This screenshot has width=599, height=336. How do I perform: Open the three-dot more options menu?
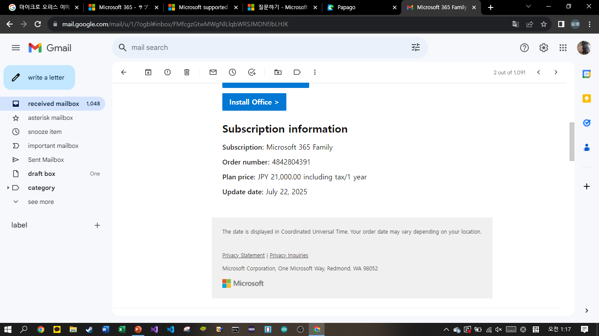click(315, 72)
